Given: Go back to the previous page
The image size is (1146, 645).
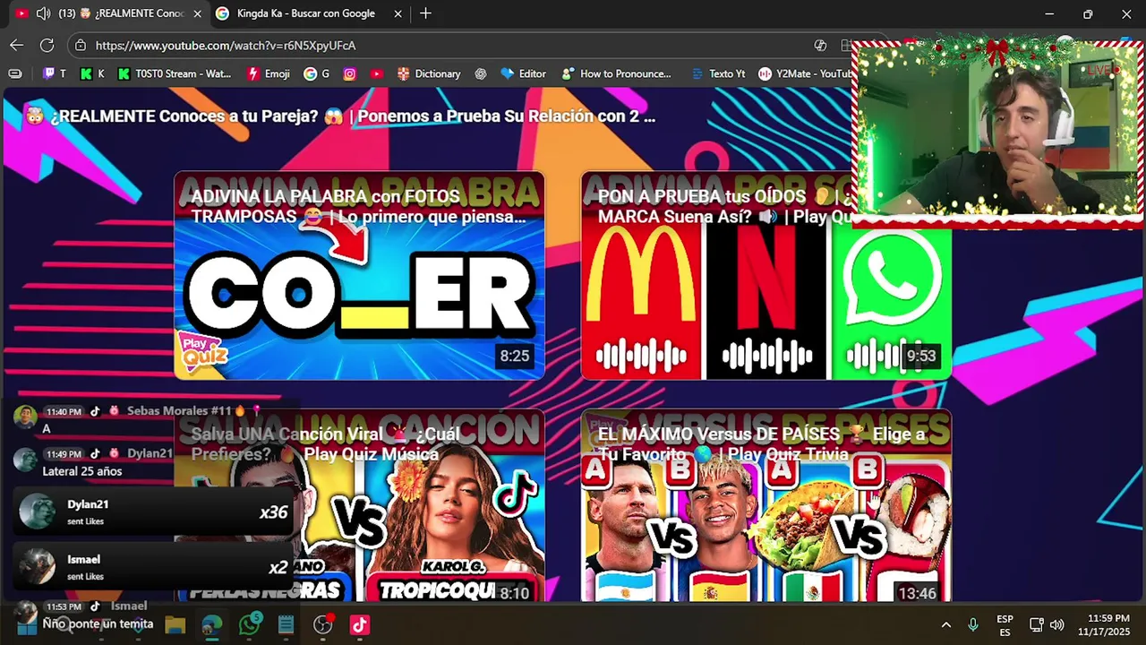Looking at the screenshot, I should 17,45.
